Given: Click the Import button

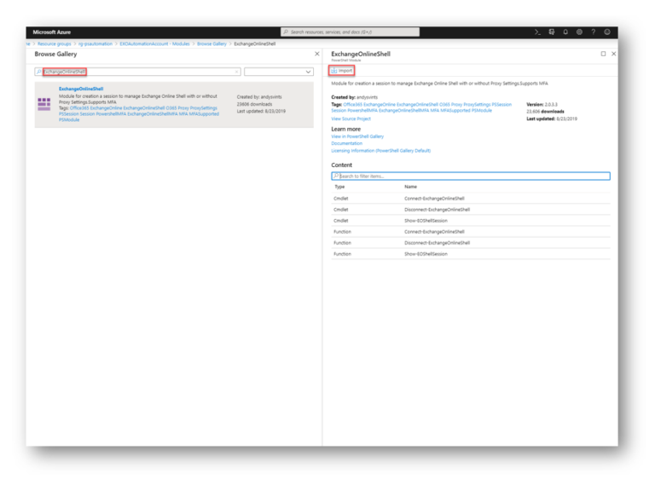Looking at the screenshot, I should coord(342,71).
